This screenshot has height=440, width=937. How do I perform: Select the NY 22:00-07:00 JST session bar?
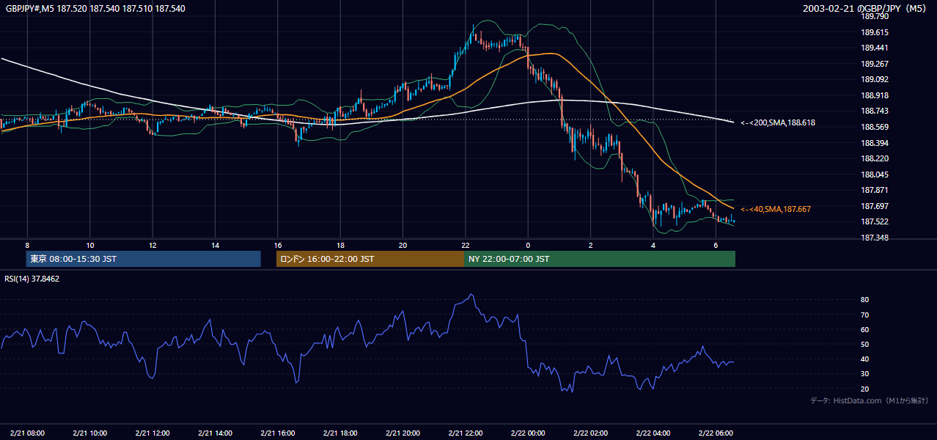click(x=600, y=259)
